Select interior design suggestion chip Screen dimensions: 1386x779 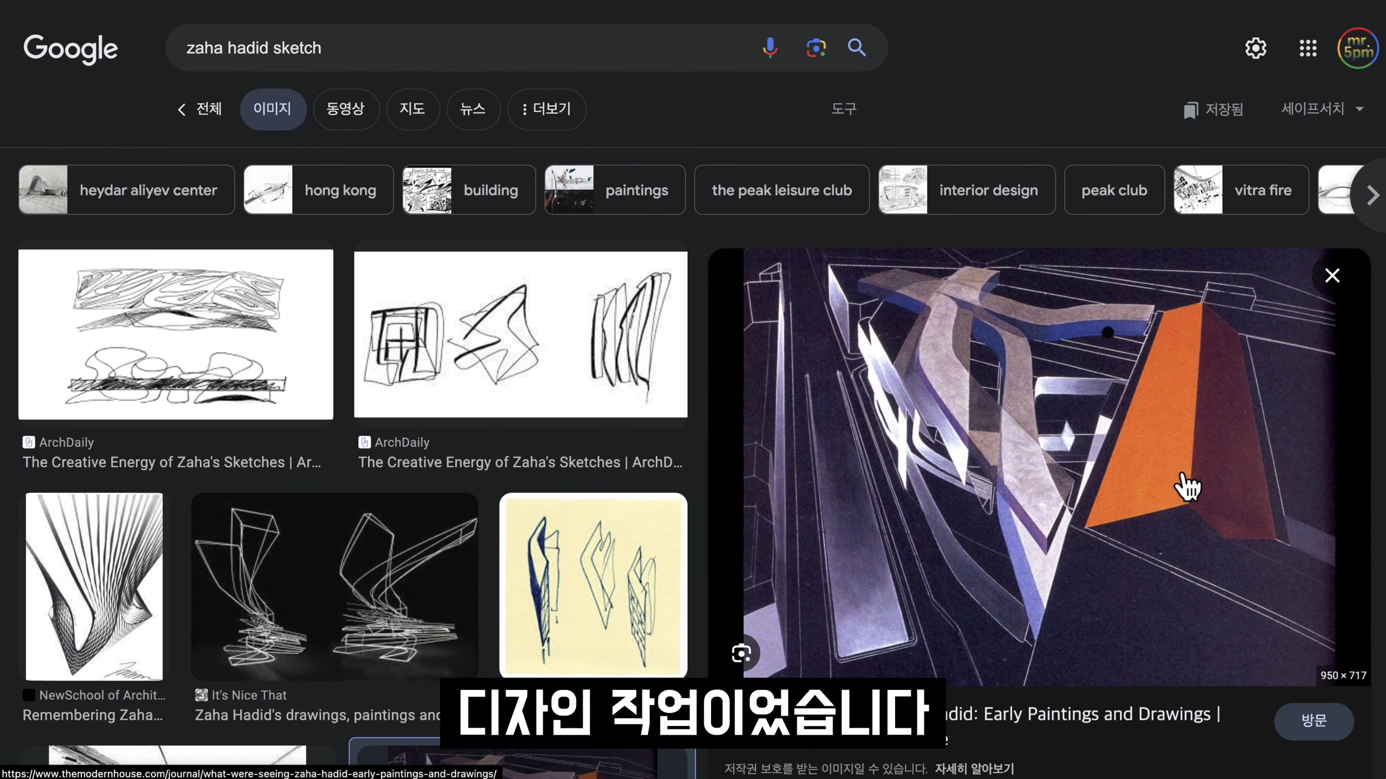(x=967, y=190)
